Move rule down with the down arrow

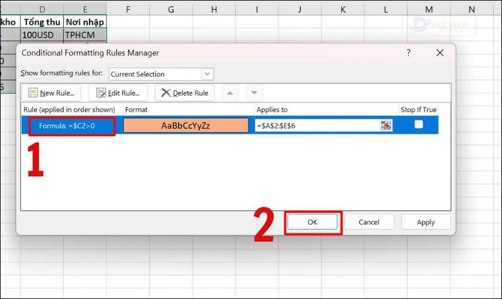coord(254,93)
